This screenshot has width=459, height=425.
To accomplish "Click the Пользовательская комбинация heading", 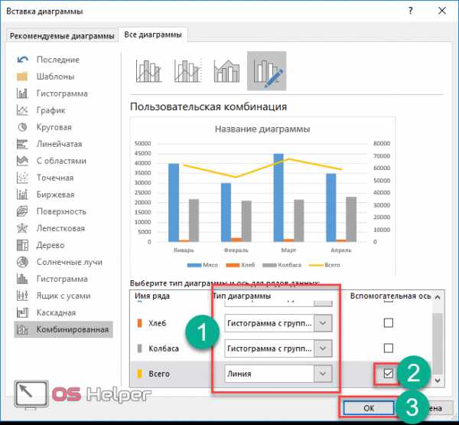I will pyautogui.click(x=208, y=106).
